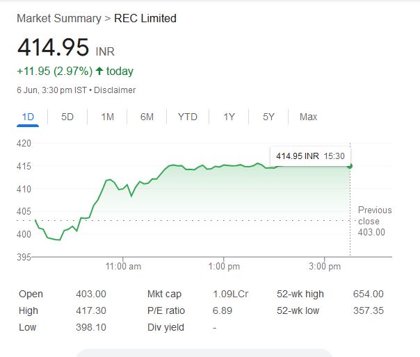The image size is (420, 357).
Task: Click the 11:00 am axis label
Action: [x=124, y=266]
